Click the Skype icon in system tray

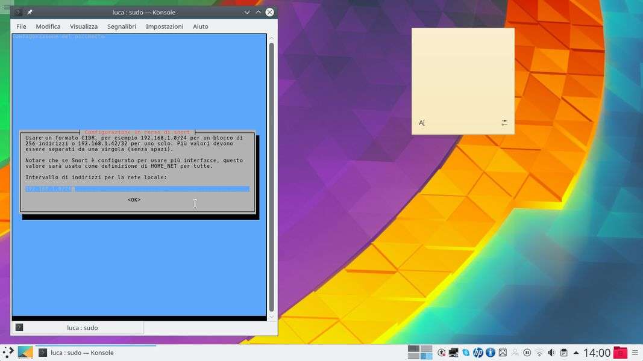click(466, 353)
